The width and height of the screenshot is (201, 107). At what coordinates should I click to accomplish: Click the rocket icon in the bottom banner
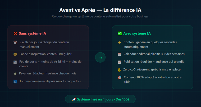click(74, 99)
